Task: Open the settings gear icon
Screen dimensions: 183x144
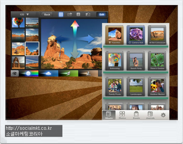Action: [163, 115]
